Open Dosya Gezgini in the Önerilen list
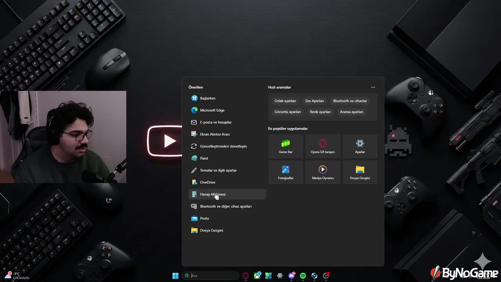 click(227, 230)
